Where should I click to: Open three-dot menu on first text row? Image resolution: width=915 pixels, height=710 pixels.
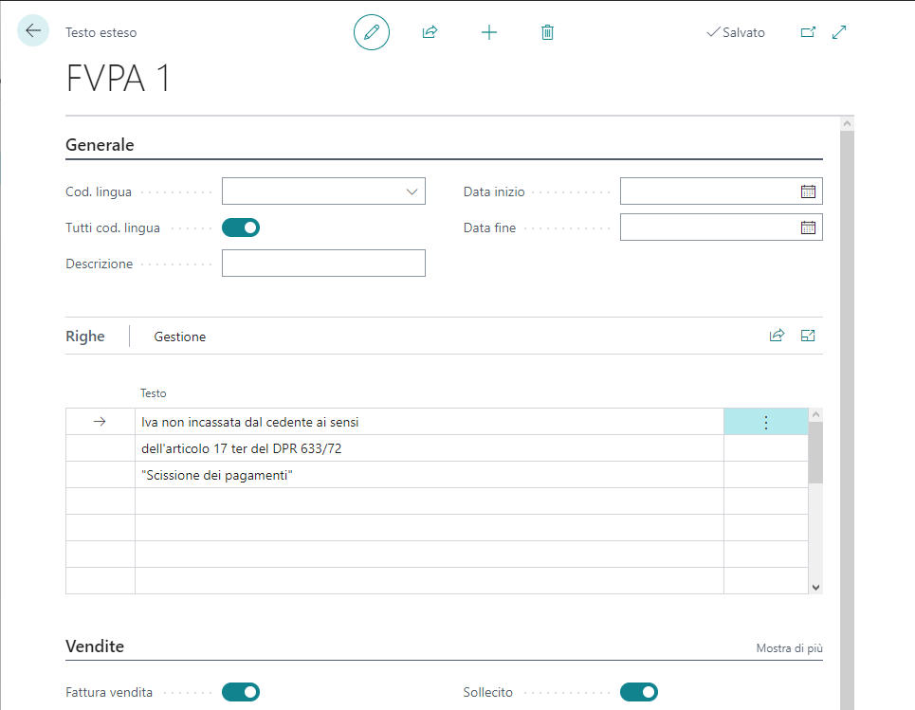(766, 423)
